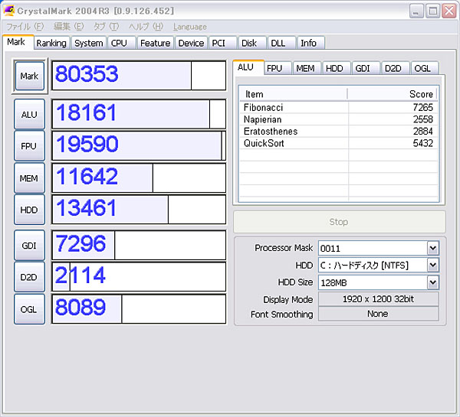The width and height of the screenshot is (460, 417).
Task: Click Display Mode 1920 x 1200 32bit
Action: [379, 299]
